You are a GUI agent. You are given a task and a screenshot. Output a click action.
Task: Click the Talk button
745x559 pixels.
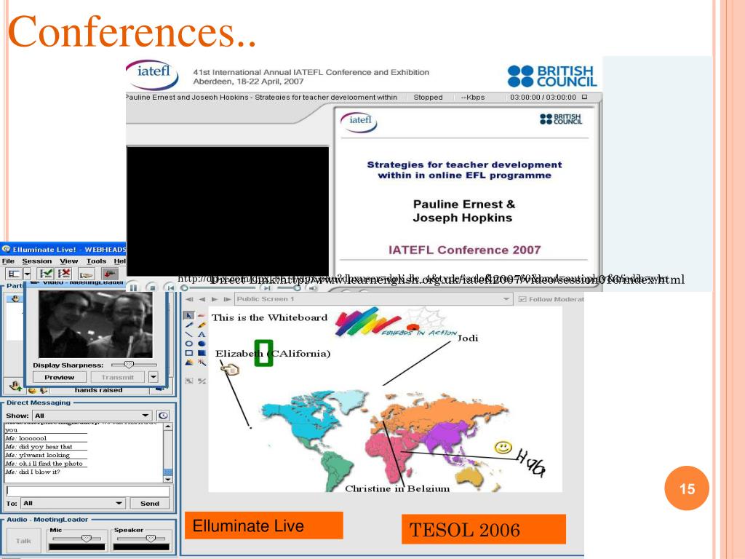point(23,541)
